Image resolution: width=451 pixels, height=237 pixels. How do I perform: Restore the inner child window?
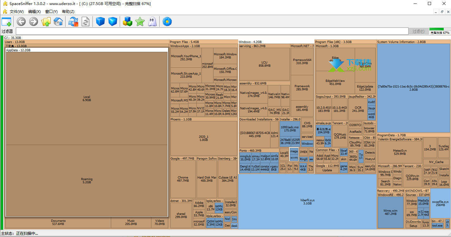click(442, 12)
